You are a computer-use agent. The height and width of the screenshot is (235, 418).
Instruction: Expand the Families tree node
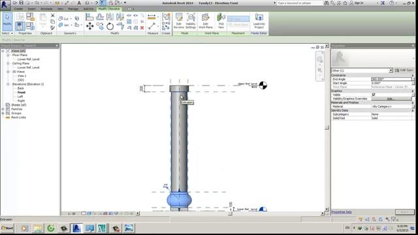tap(3, 109)
